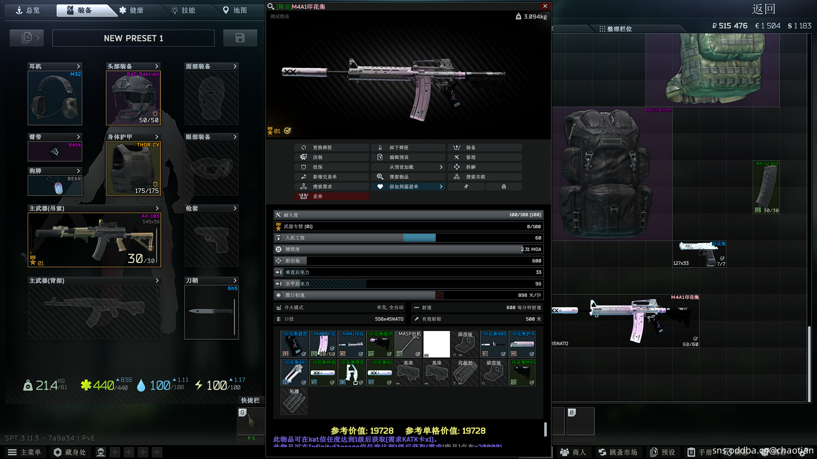
Task: Open 主菜单 main menu button
Action: point(25,452)
